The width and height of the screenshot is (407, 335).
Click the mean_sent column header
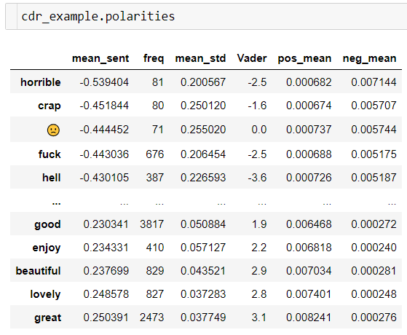(100, 58)
